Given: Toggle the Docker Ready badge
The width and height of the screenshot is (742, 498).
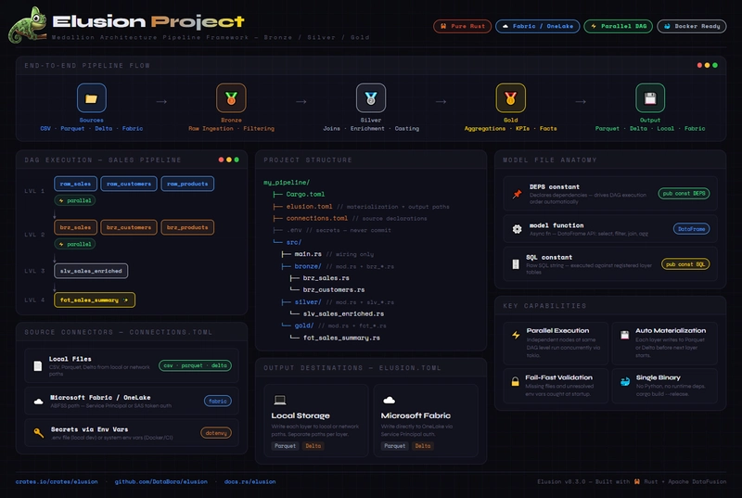Looking at the screenshot, I should [x=691, y=26].
